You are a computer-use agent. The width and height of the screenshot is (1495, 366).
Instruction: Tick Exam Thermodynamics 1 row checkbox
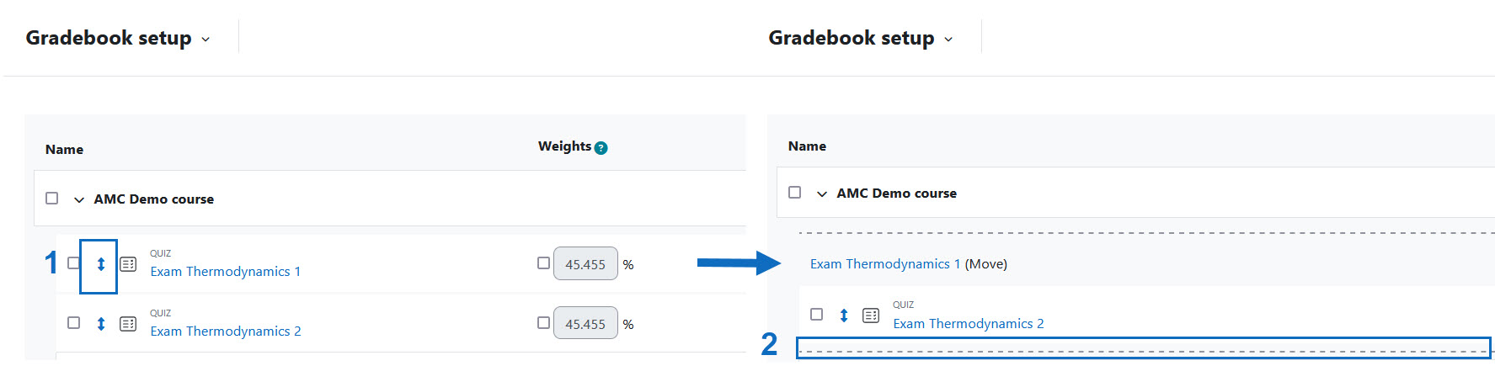(74, 263)
